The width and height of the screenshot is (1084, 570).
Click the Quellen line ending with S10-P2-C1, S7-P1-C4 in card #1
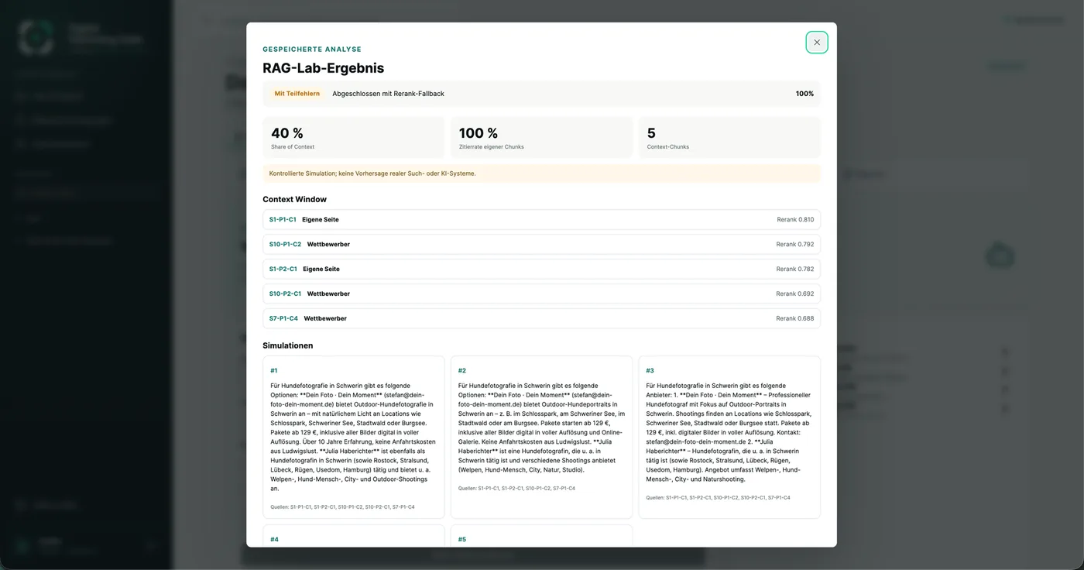[342, 507]
